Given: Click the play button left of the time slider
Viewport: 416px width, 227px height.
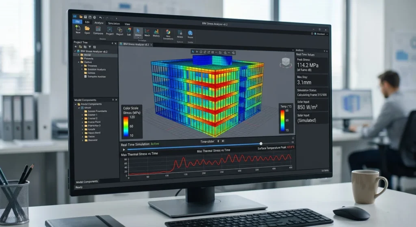Looking at the screenshot, I should pyautogui.click(x=123, y=149).
